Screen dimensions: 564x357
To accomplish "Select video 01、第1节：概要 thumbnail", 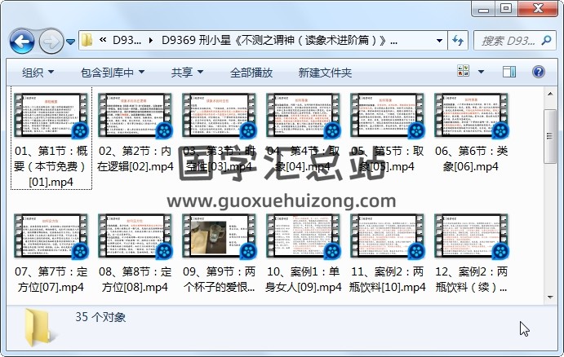I will [51, 116].
